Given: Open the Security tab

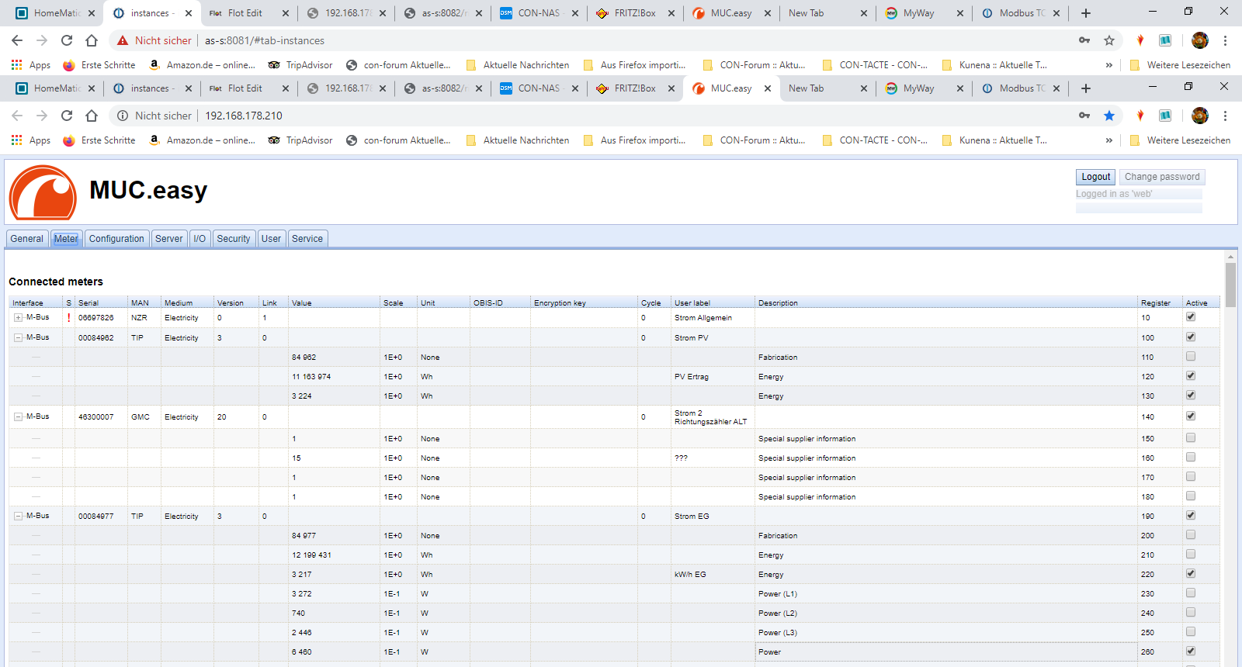Looking at the screenshot, I should 233,239.
